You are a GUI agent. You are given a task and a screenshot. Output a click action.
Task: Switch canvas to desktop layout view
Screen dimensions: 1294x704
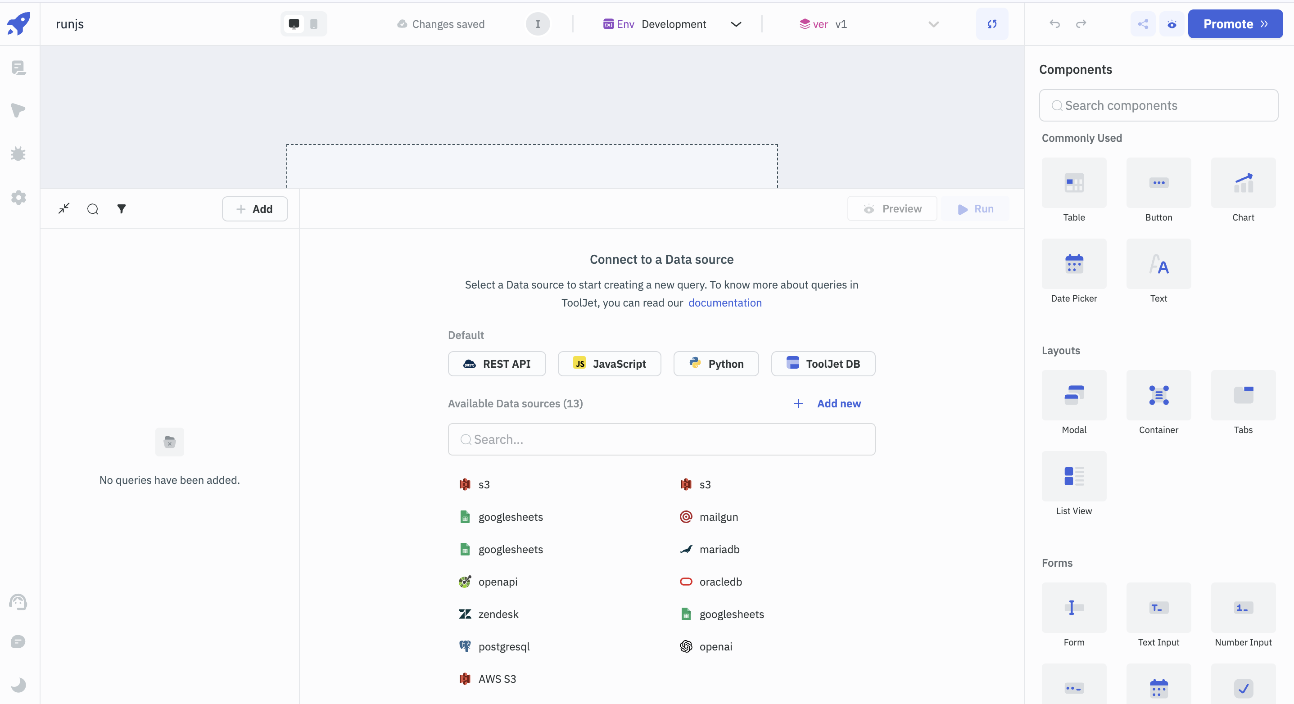click(294, 24)
